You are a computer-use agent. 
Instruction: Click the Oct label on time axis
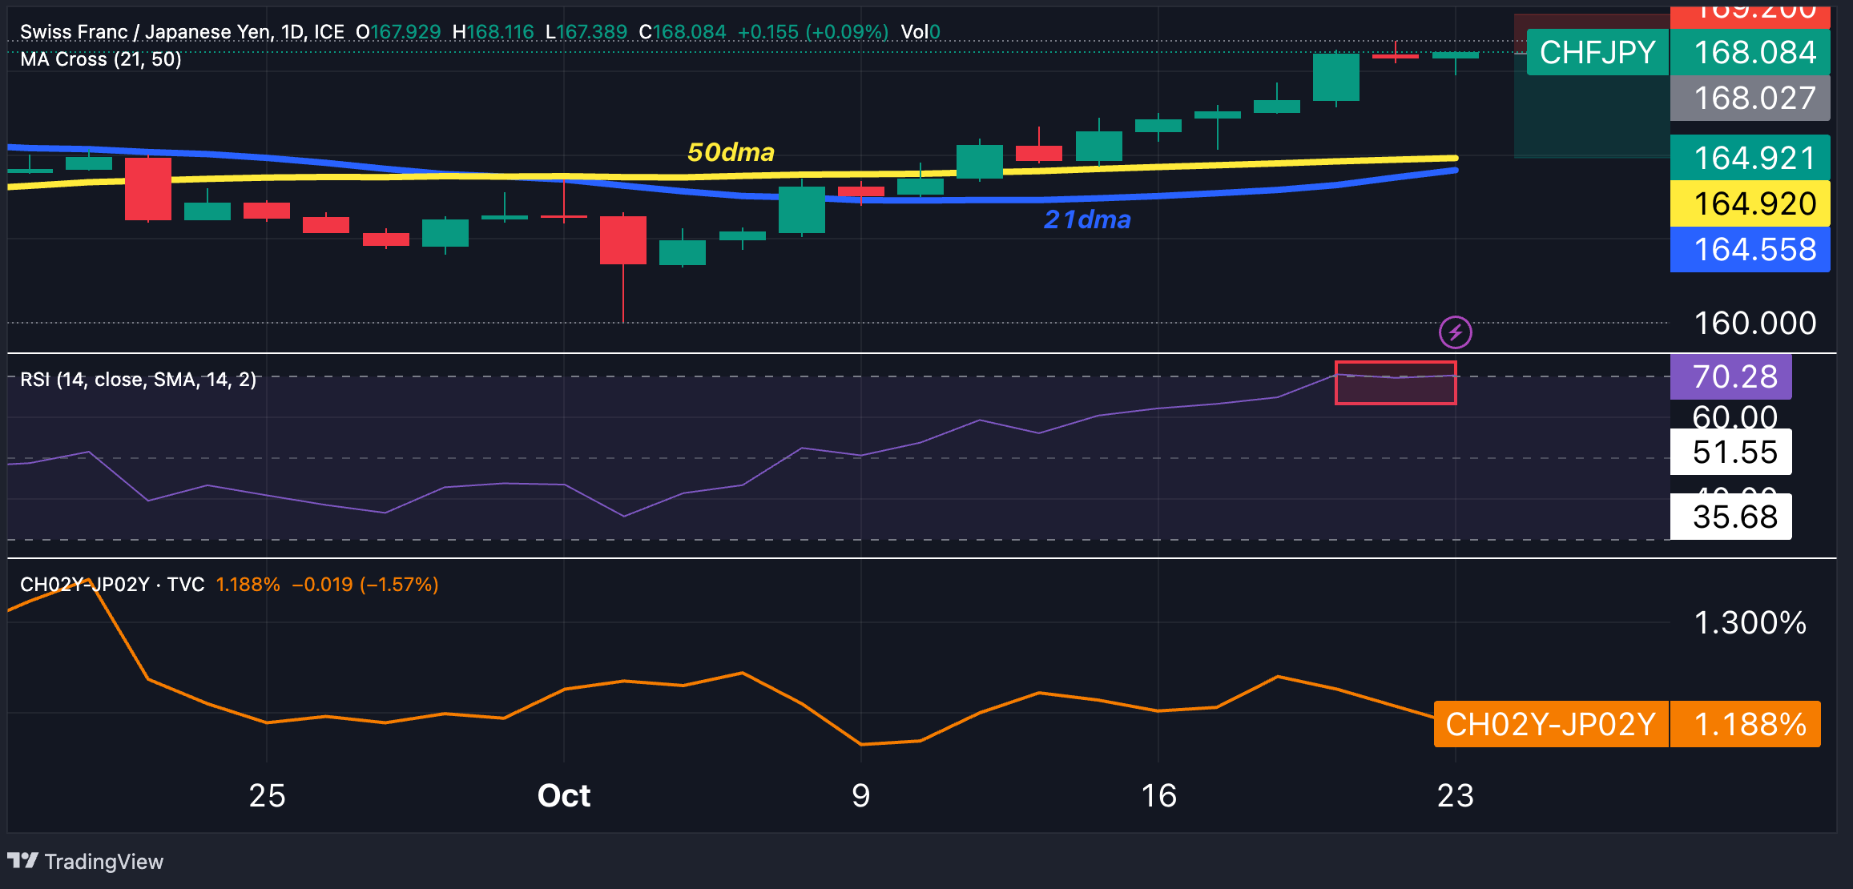click(x=563, y=795)
